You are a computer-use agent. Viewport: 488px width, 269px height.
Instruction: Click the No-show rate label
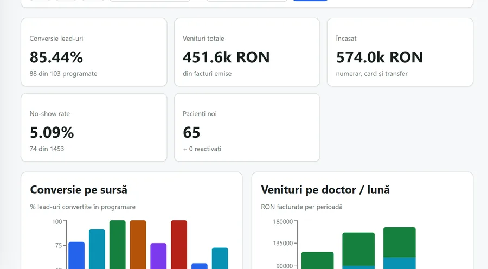(x=50, y=114)
